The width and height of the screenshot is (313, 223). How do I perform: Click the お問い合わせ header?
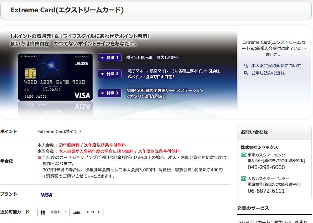click(x=254, y=132)
